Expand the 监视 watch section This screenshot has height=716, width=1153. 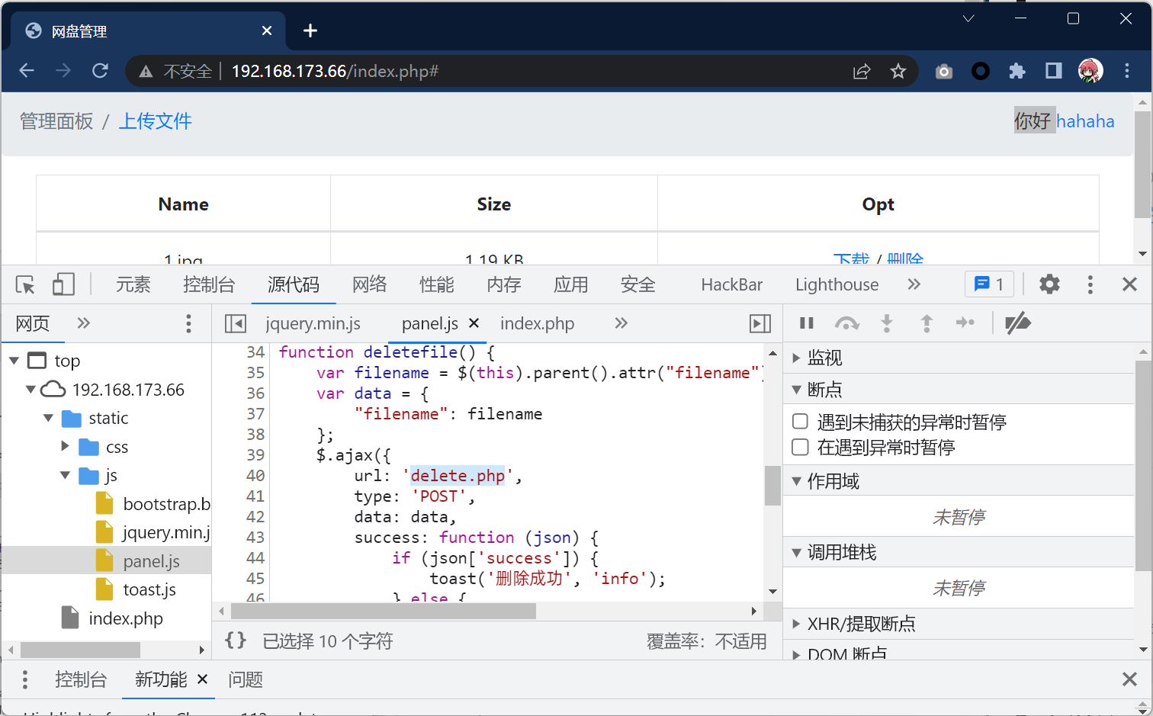(x=796, y=358)
